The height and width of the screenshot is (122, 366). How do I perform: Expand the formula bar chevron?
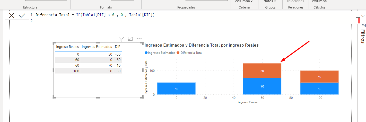click(363, 15)
